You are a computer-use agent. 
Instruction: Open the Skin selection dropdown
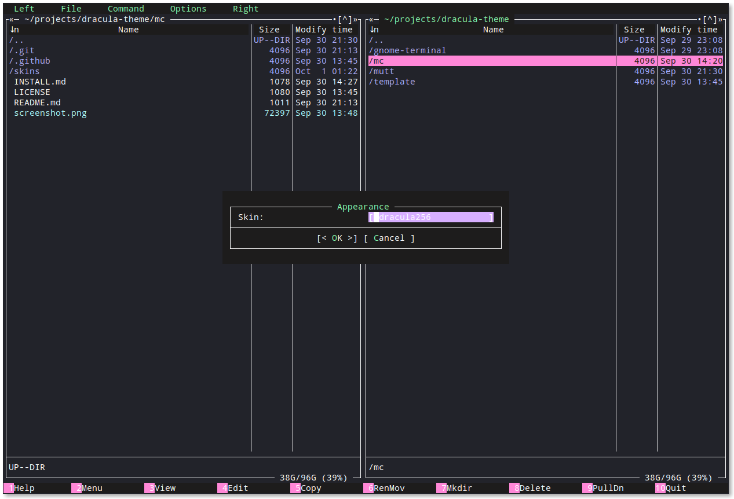[x=430, y=217]
